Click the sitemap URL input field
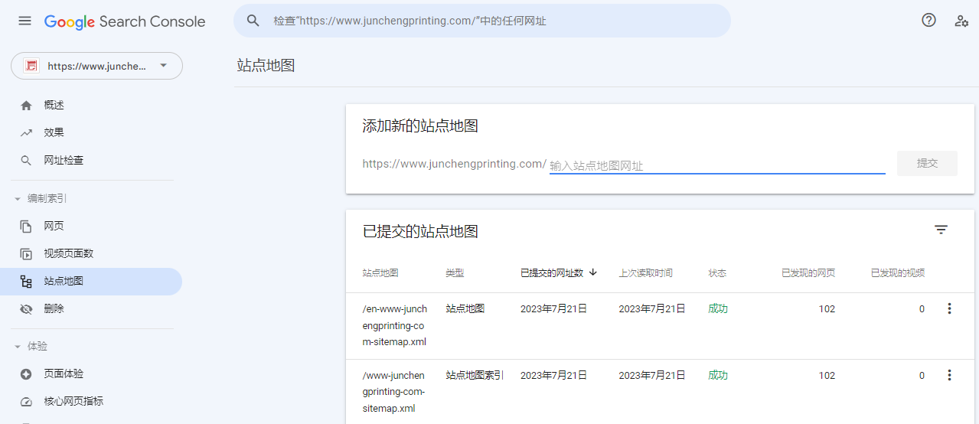This screenshot has height=424, width=979. (x=716, y=165)
